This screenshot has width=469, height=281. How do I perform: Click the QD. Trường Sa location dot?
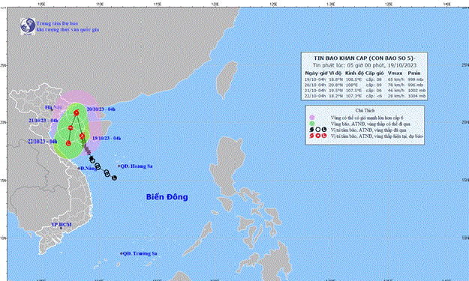[x=122, y=253]
